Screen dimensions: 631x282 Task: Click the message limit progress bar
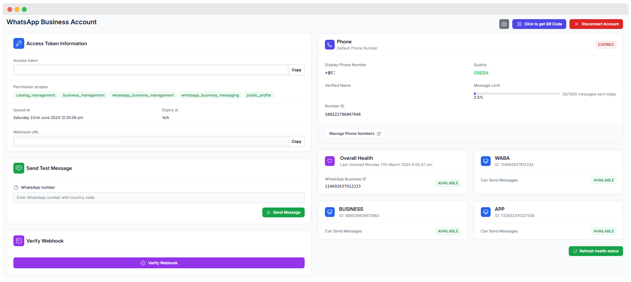pos(517,94)
